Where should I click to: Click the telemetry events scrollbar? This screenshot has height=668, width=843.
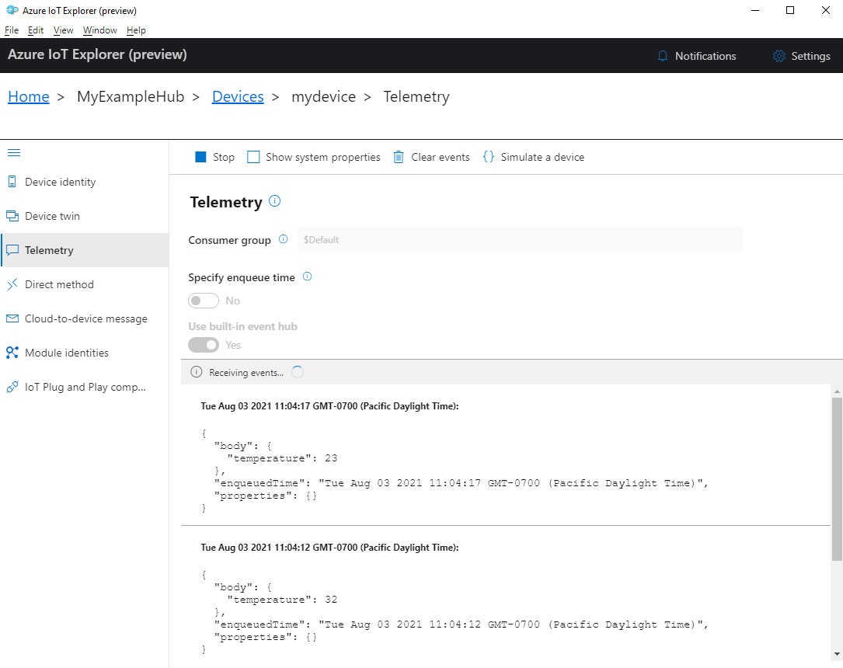pos(838,466)
